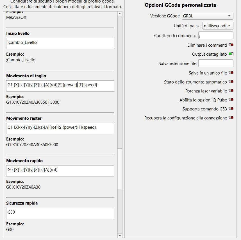
Task: Click the scrollbar up arrow
Action: point(120,14)
